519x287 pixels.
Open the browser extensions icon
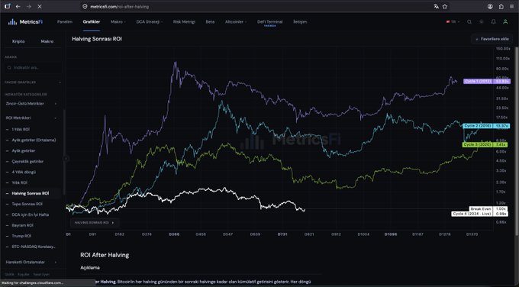pos(501,6)
